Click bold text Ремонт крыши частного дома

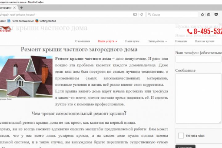[x=83, y=59]
